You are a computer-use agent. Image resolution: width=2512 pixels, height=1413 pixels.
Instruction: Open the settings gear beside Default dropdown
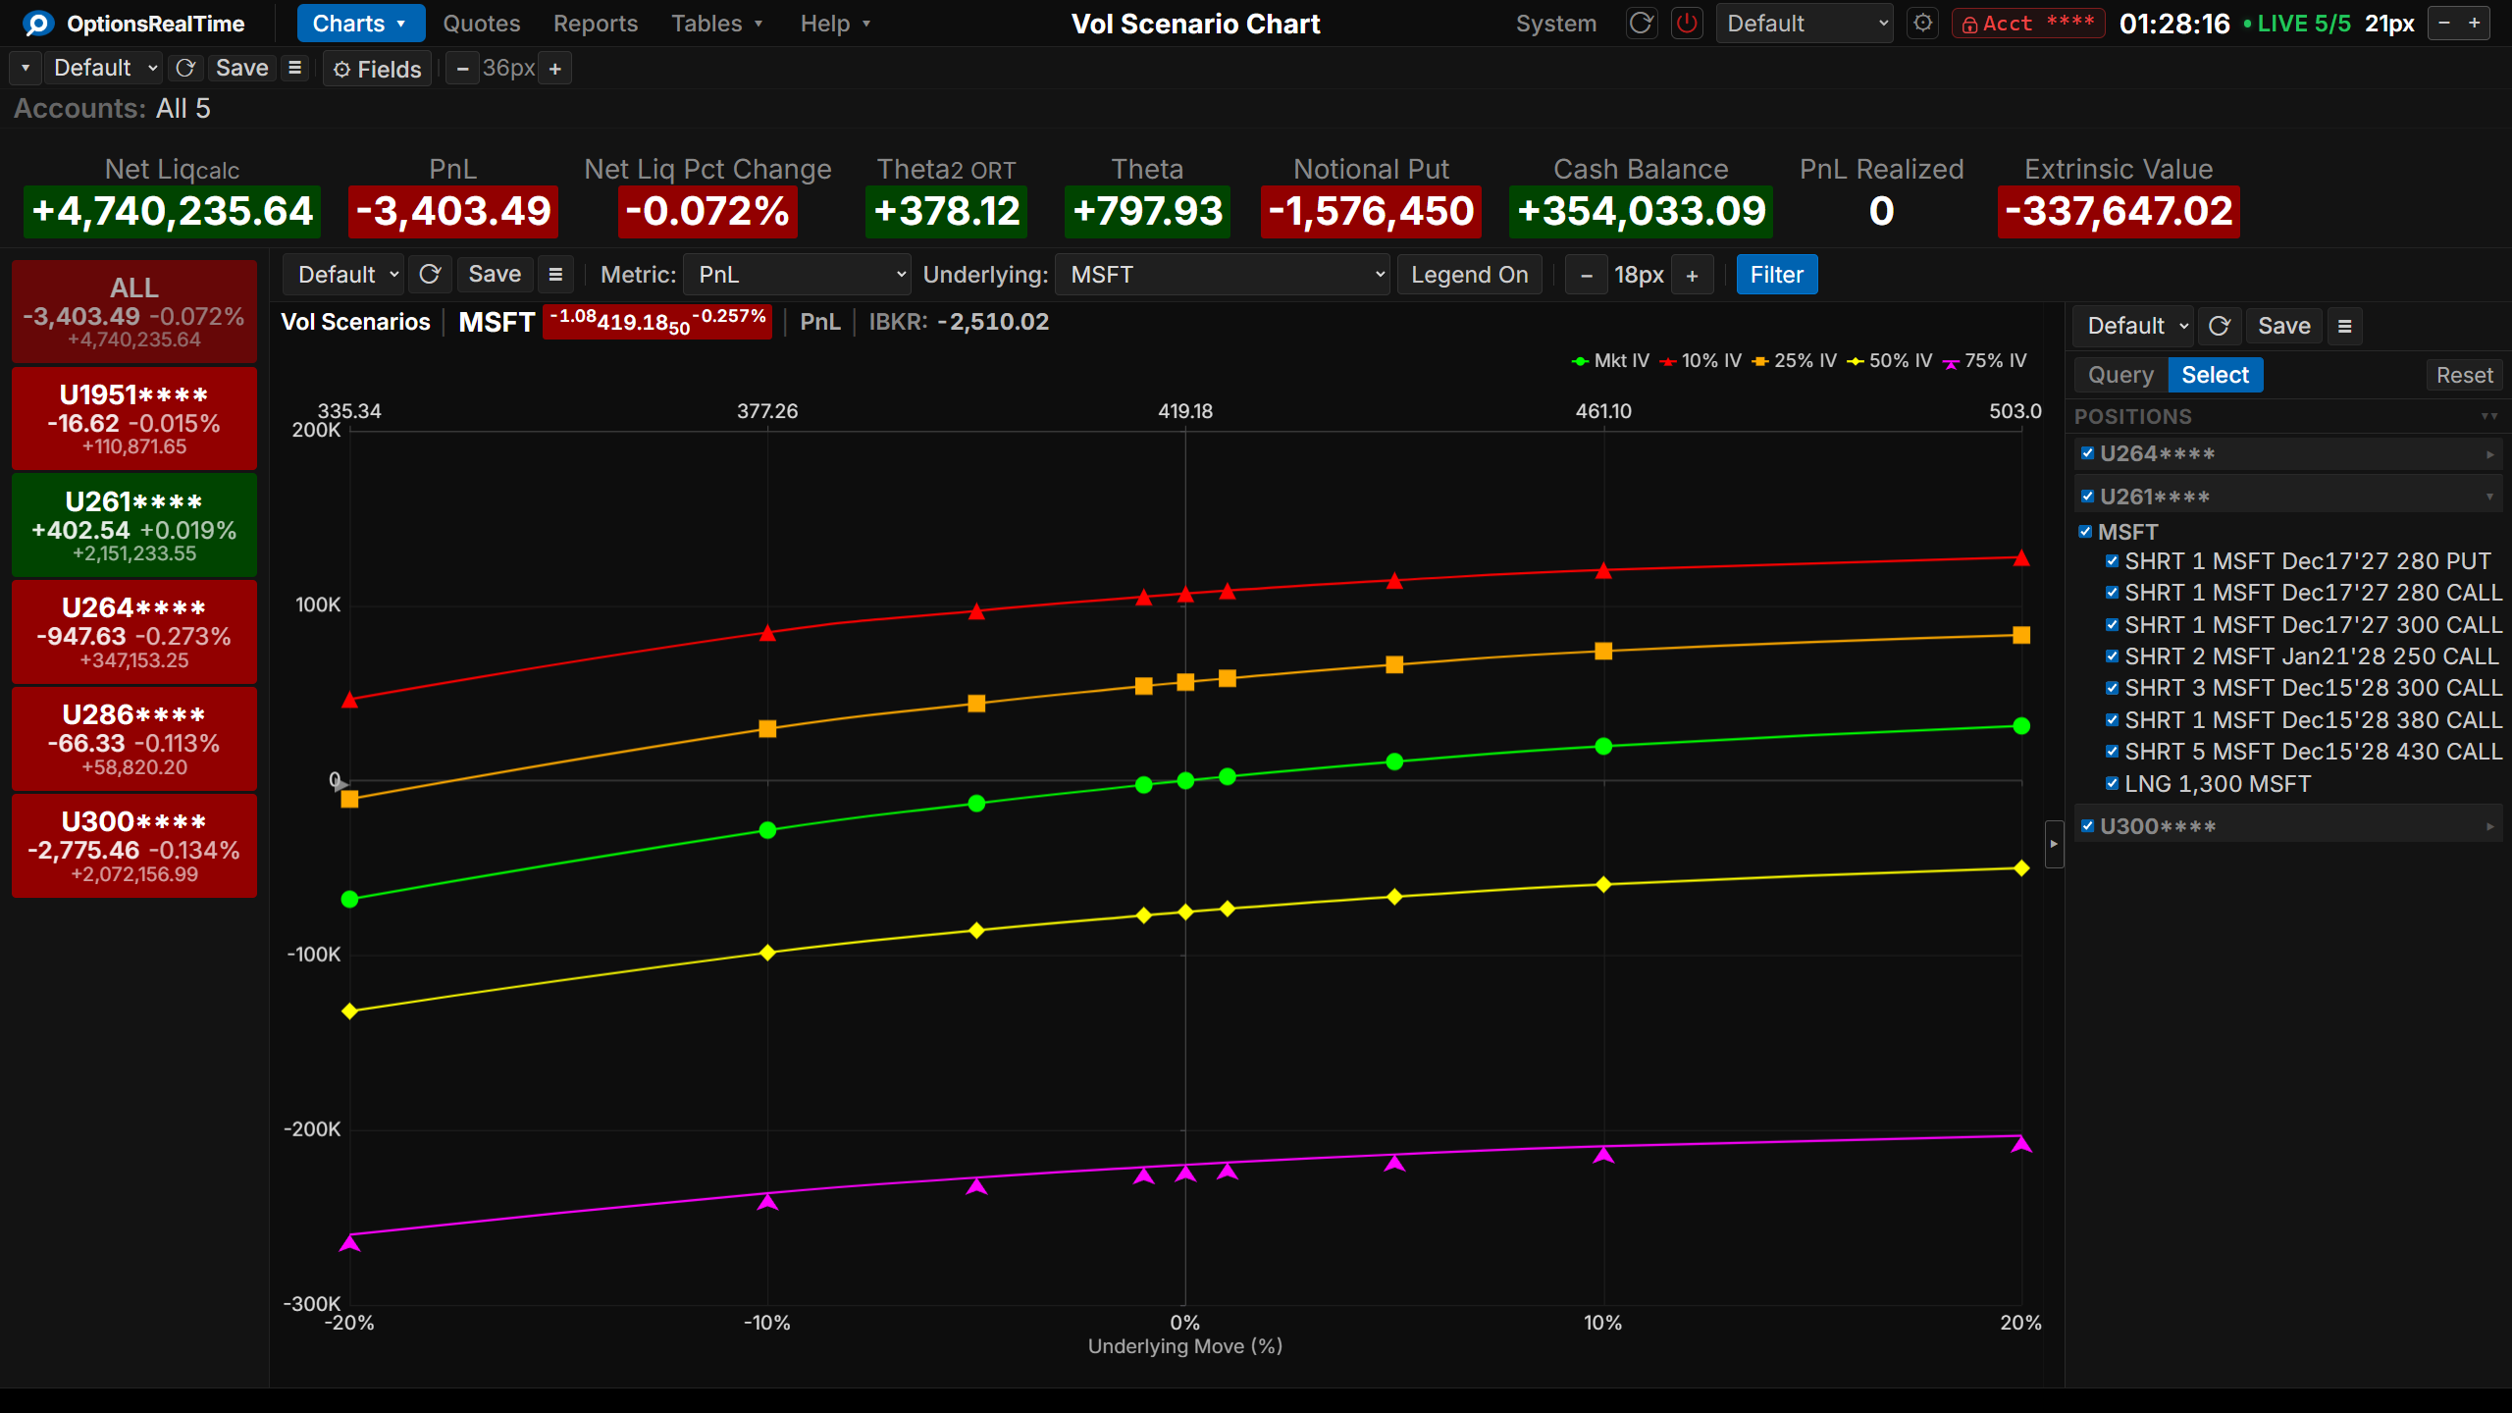(1923, 24)
